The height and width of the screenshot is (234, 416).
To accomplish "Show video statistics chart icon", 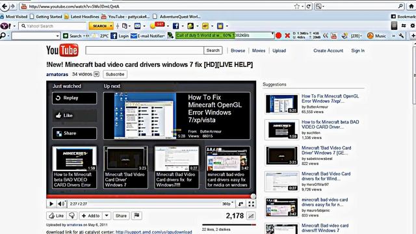I will click(251, 216).
